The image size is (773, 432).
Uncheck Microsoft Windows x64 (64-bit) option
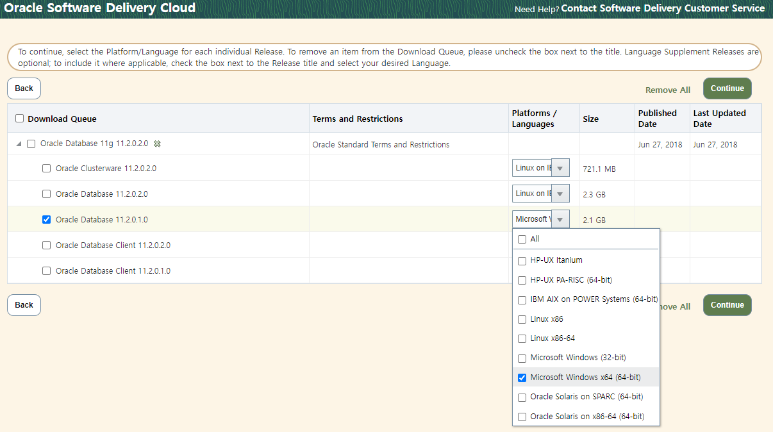tap(522, 378)
